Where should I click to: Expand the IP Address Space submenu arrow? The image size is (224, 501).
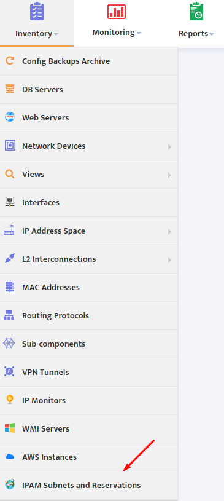click(169, 231)
